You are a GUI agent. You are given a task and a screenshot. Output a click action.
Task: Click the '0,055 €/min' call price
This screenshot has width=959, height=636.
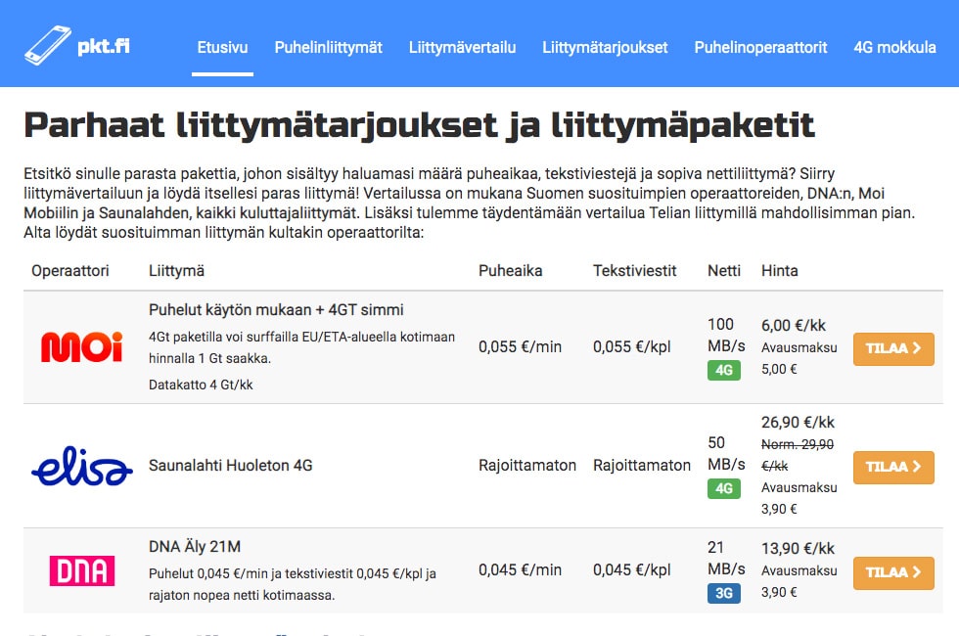click(520, 347)
